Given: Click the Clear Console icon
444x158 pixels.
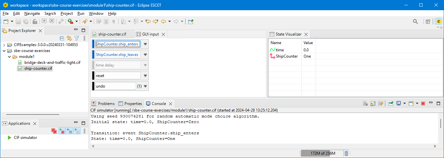Looking at the screenshot, I should coord(365,103).
